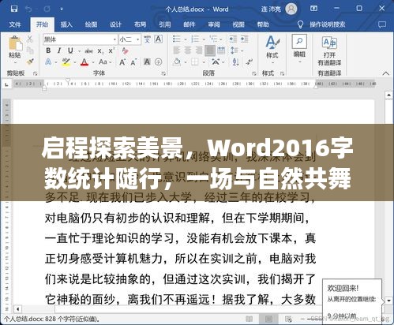
Task: Apply distributed alignment to paragraph
Action: [x=221, y=50]
